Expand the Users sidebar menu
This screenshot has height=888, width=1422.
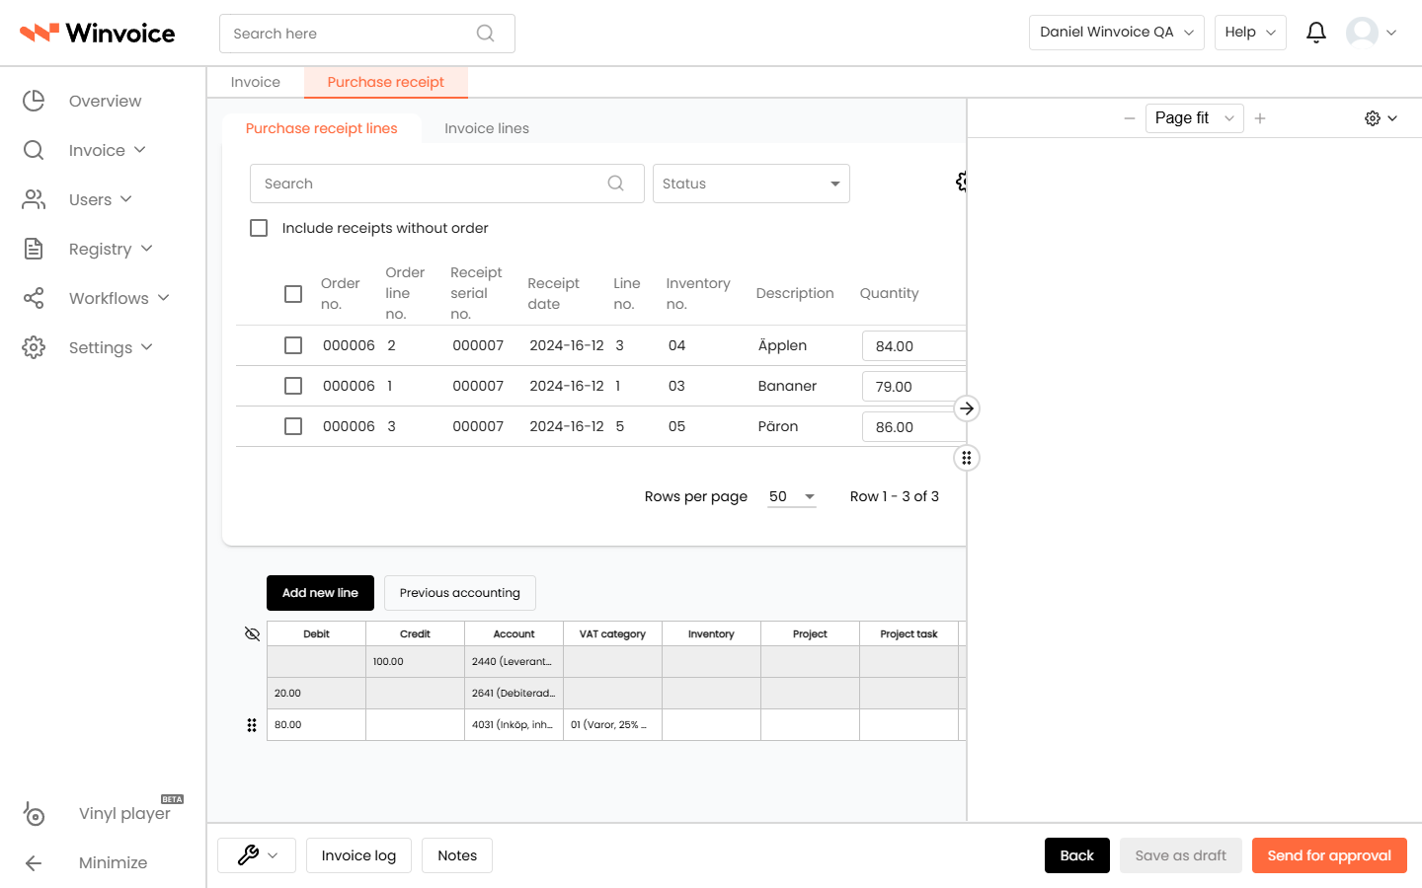pos(125,199)
